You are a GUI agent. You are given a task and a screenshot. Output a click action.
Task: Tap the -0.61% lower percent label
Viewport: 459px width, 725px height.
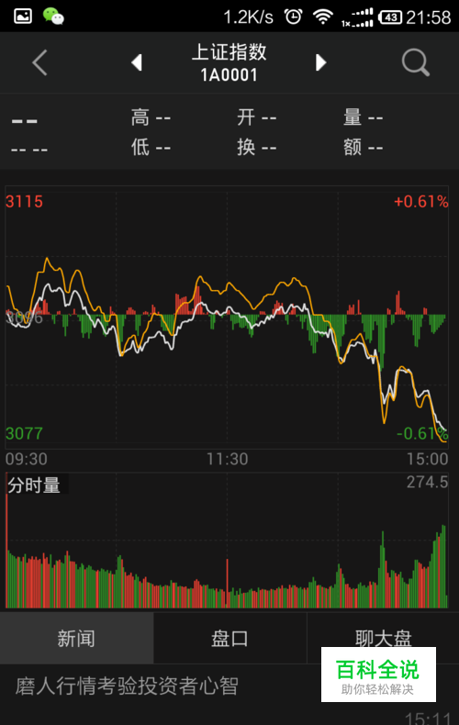click(x=422, y=433)
